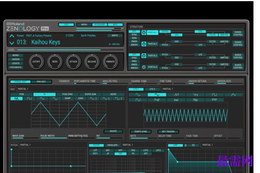Click the EDIT button at top

[66, 25]
